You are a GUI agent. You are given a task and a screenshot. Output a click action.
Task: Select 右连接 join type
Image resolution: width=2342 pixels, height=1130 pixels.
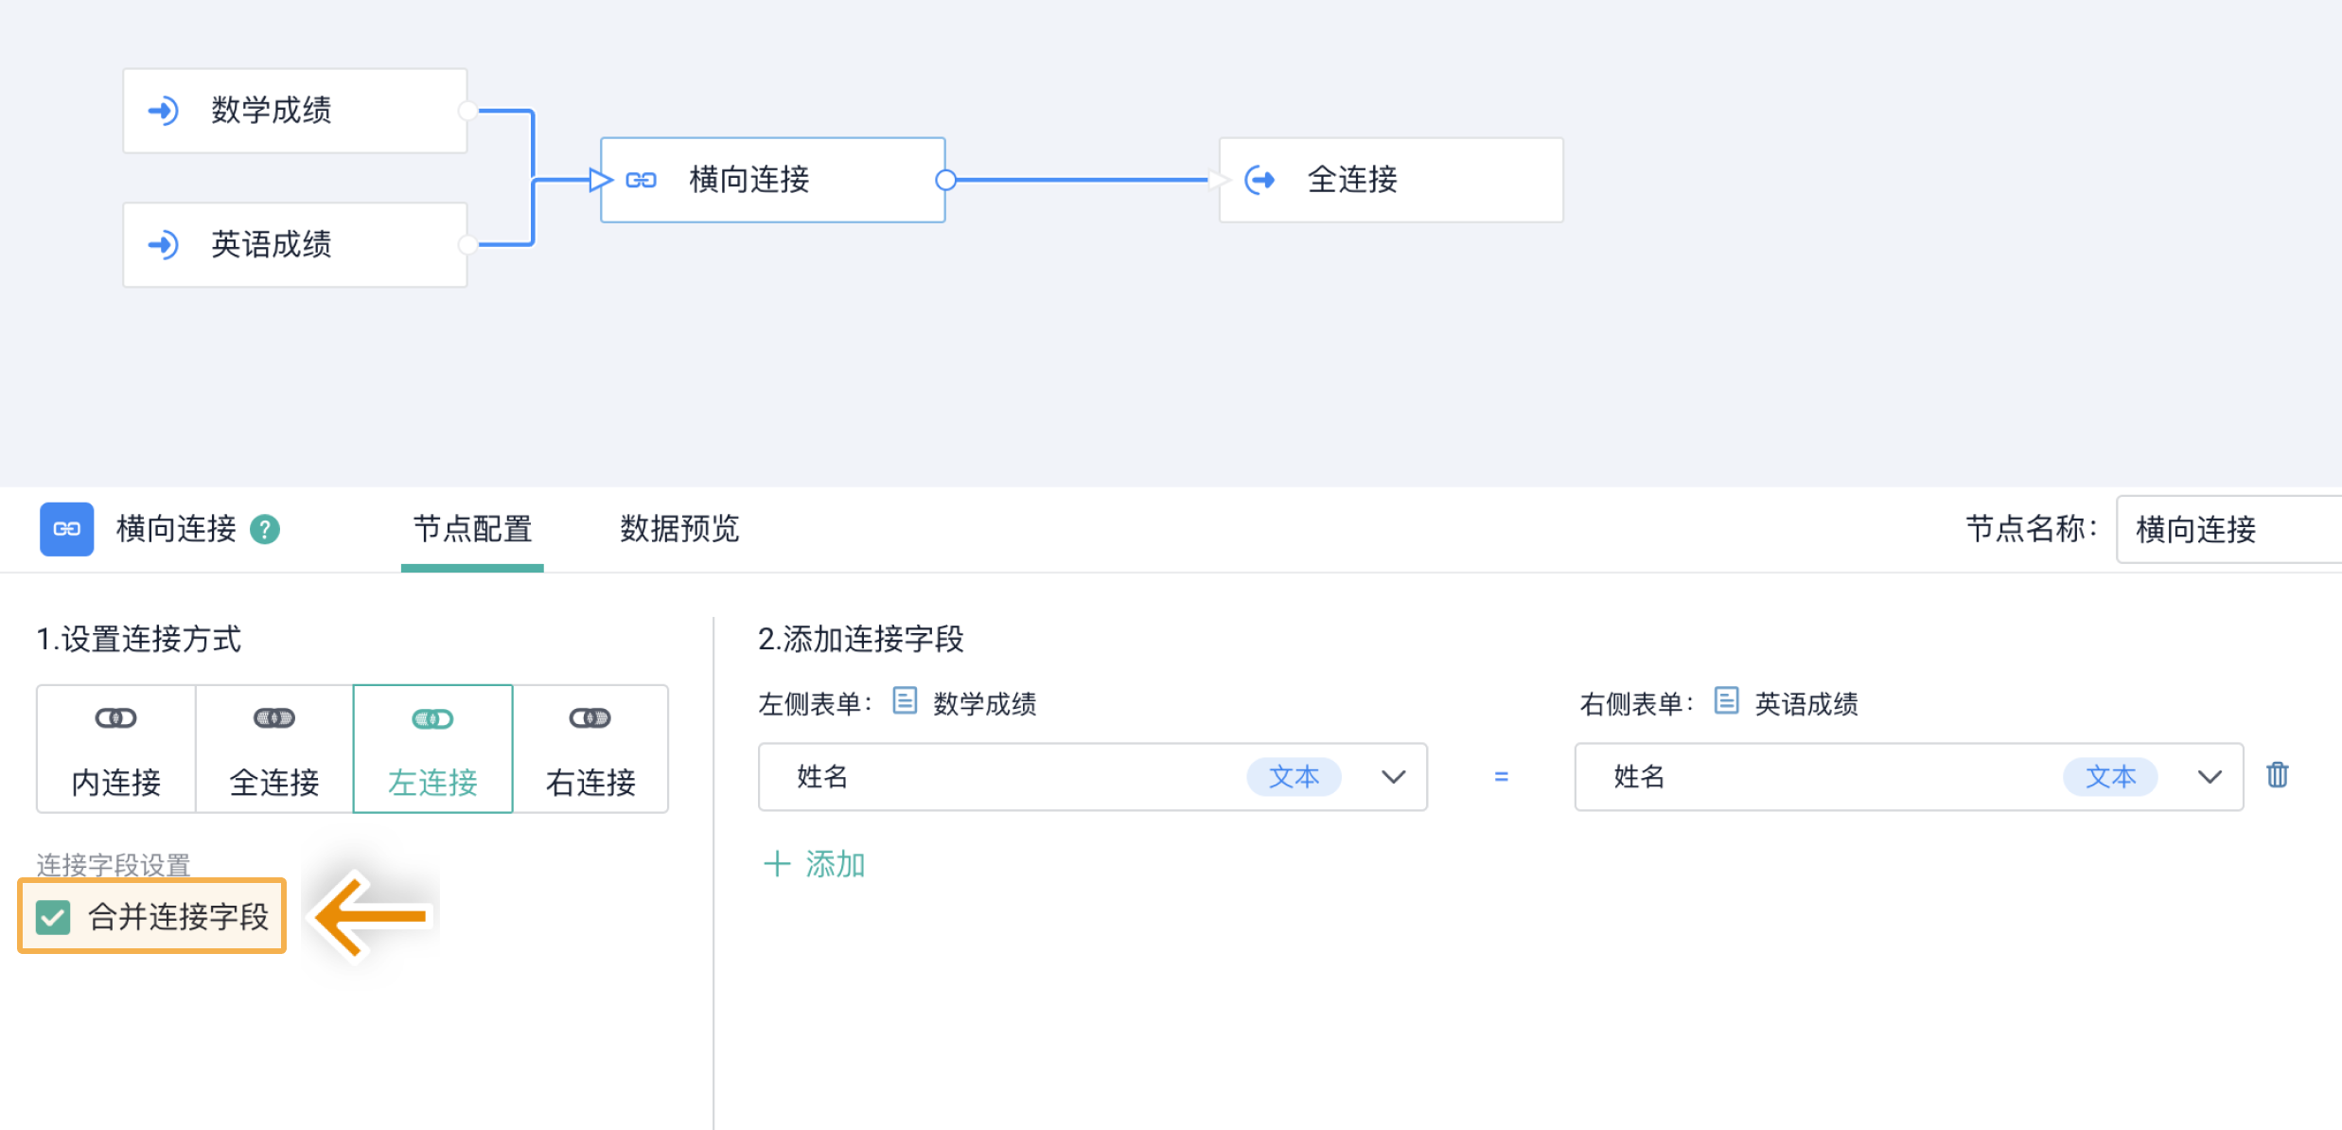(590, 749)
